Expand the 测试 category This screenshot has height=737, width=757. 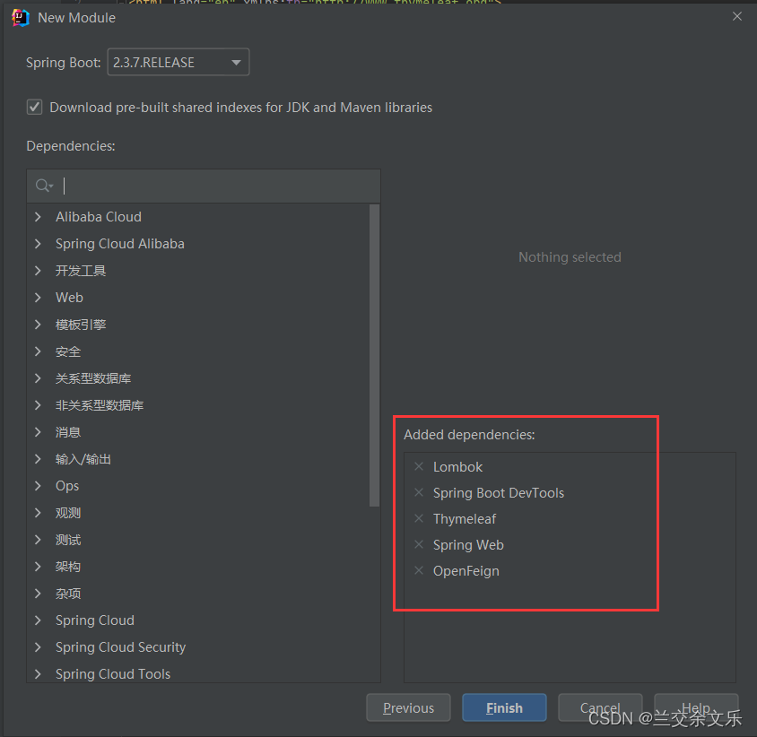pyautogui.click(x=38, y=540)
